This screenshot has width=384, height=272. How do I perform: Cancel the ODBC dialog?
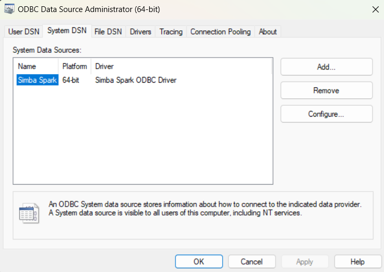click(251, 262)
